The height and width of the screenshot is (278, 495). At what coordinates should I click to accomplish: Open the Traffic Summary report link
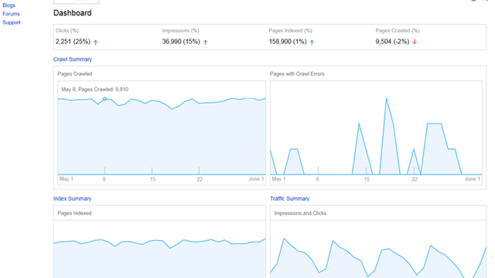(289, 198)
